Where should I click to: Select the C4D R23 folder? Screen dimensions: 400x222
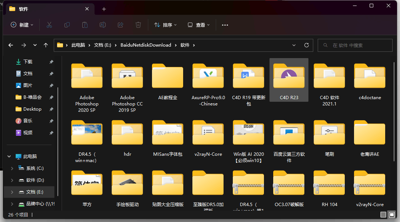pos(289,80)
